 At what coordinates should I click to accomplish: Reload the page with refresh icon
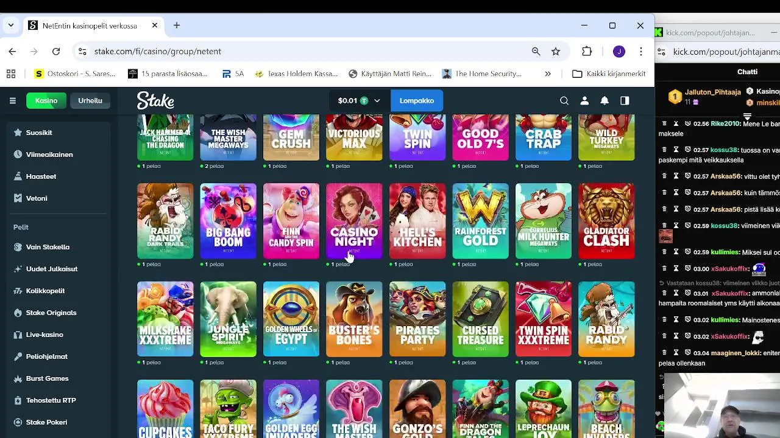pyautogui.click(x=56, y=52)
